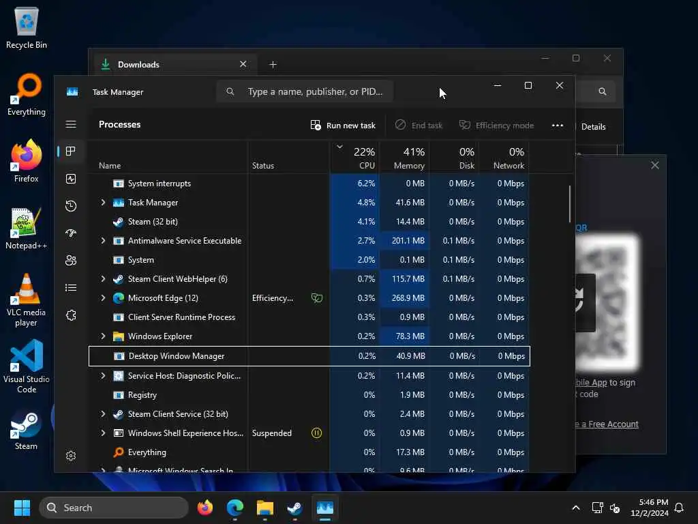Sort processes by the Name column
The image size is (698, 524).
click(x=167, y=158)
